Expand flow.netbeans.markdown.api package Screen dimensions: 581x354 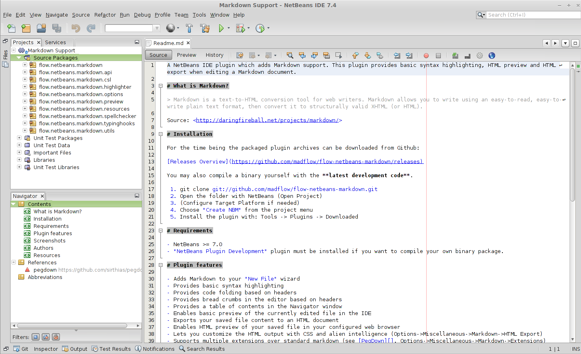pyautogui.click(x=25, y=72)
